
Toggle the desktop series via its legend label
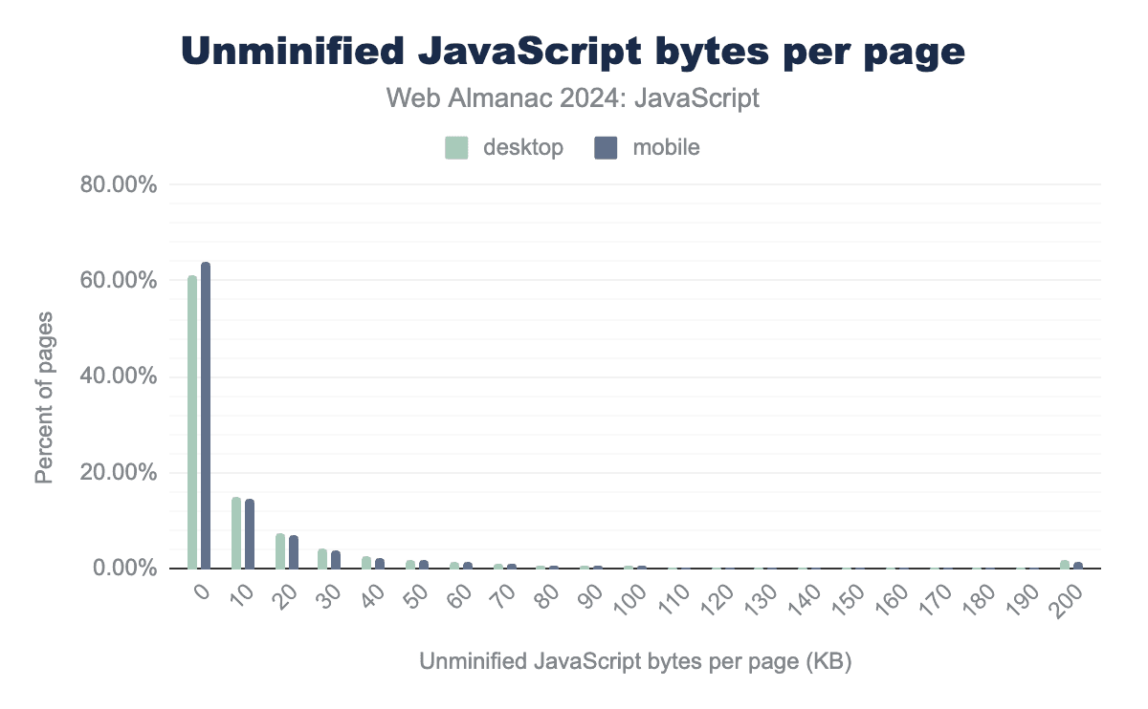tap(522, 148)
